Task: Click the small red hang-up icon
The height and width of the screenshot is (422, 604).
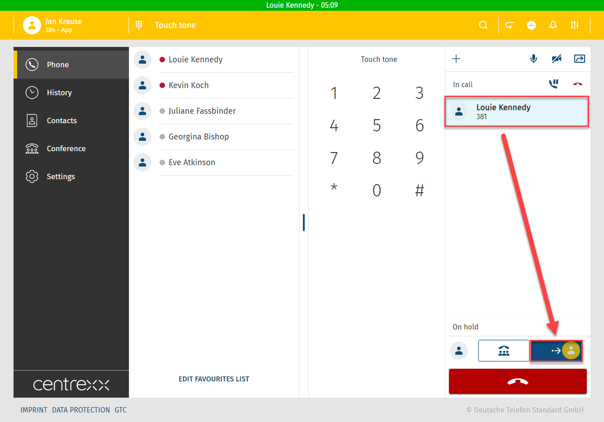Action: tap(577, 84)
